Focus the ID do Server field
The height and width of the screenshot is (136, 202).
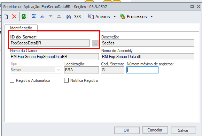pos(50,43)
